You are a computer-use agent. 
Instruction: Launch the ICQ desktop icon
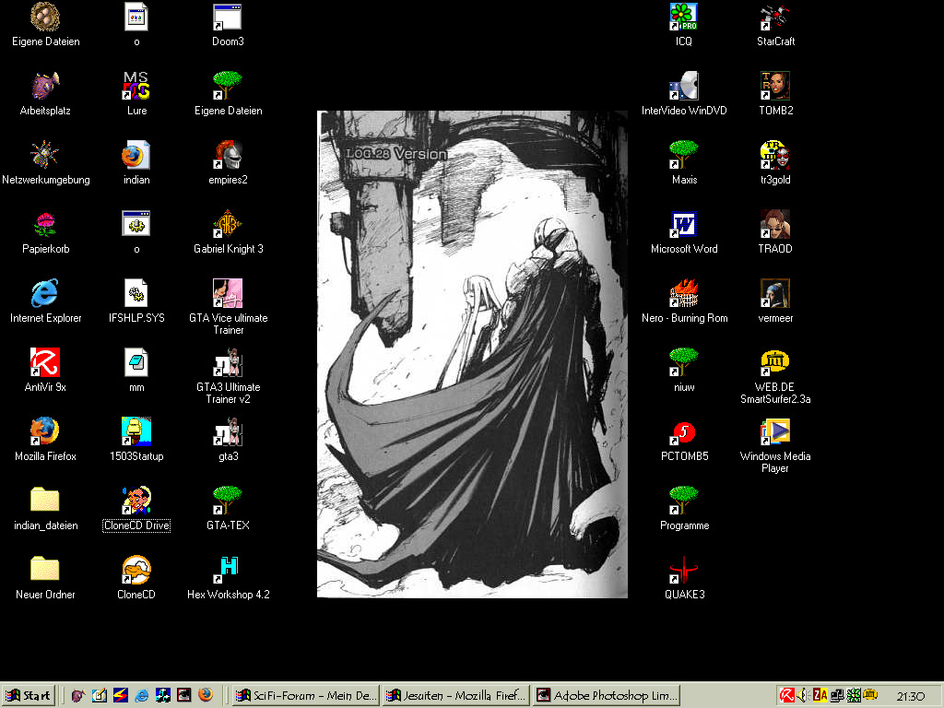683,17
